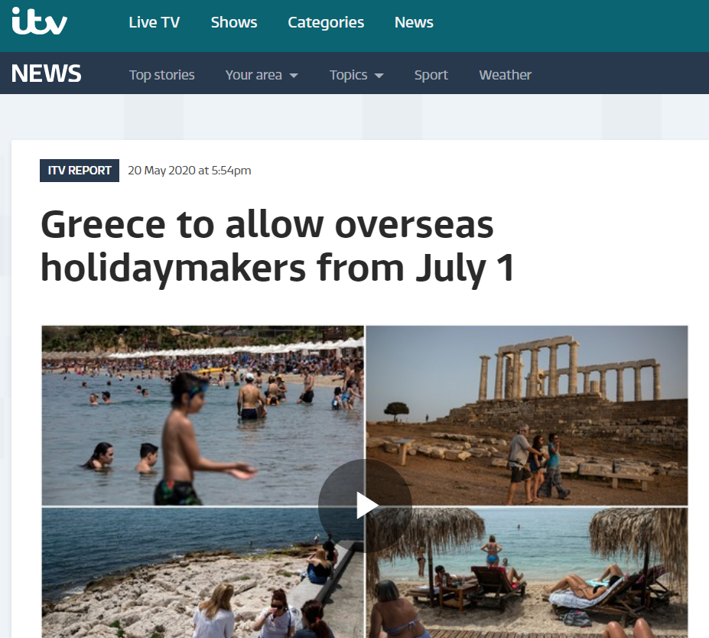Open Categories in the top bar

(x=326, y=23)
